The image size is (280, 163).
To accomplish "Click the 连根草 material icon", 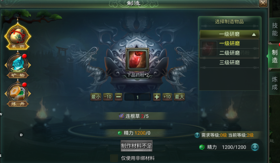I will pyautogui.click(x=121, y=116).
